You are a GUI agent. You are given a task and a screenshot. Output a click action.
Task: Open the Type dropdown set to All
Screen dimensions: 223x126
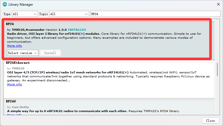(25, 14)
